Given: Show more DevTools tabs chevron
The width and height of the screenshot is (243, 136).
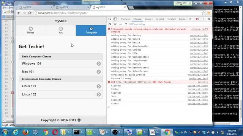Looking at the screenshot, I should click(190, 19).
